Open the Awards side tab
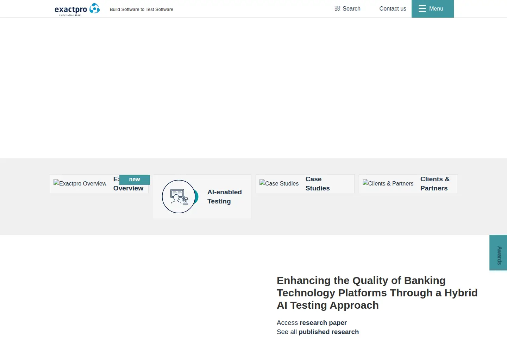The height and width of the screenshot is (352, 507). (498, 253)
